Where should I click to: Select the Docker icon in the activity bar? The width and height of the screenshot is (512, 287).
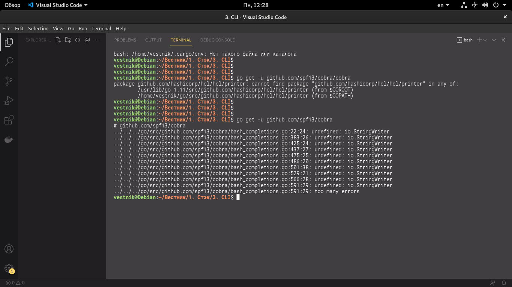9,139
